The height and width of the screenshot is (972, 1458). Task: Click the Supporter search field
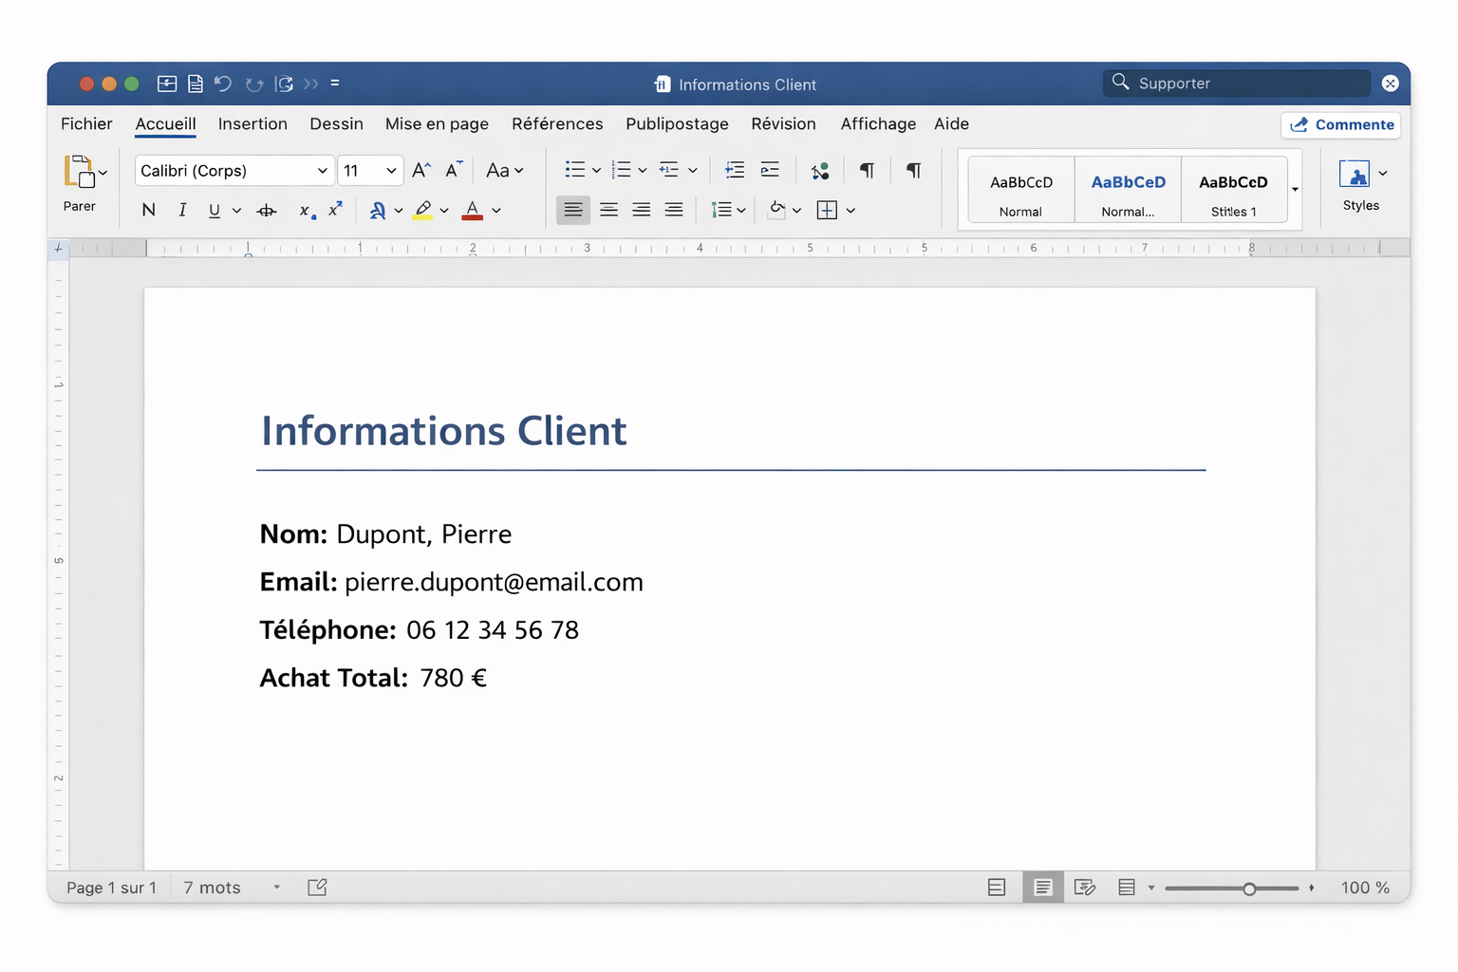(x=1236, y=84)
